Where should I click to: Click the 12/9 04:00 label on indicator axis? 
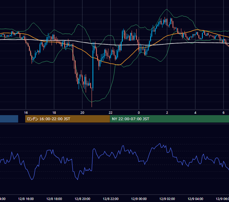195,199
